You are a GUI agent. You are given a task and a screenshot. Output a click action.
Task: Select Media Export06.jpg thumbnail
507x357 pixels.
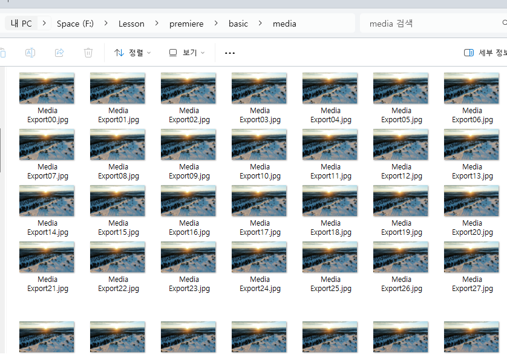coord(471,88)
